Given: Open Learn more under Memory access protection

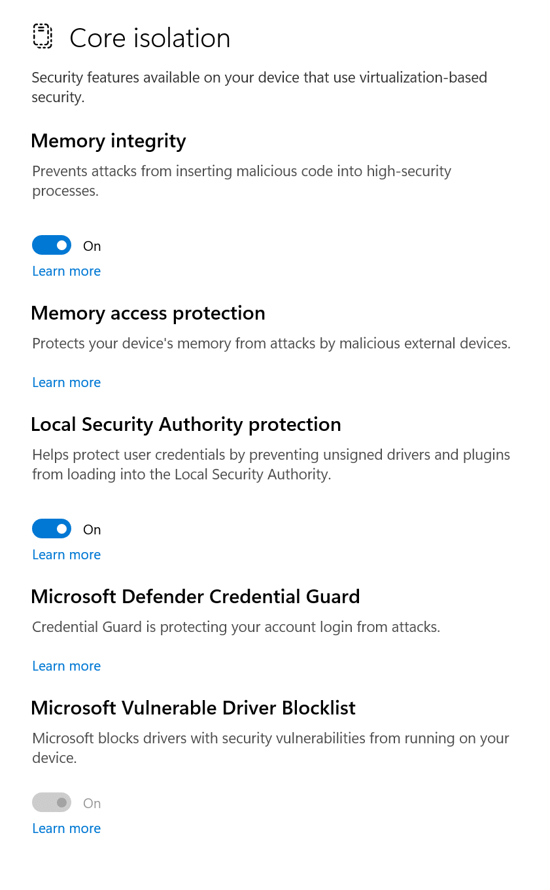Looking at the screenshot, I should 67,382.
